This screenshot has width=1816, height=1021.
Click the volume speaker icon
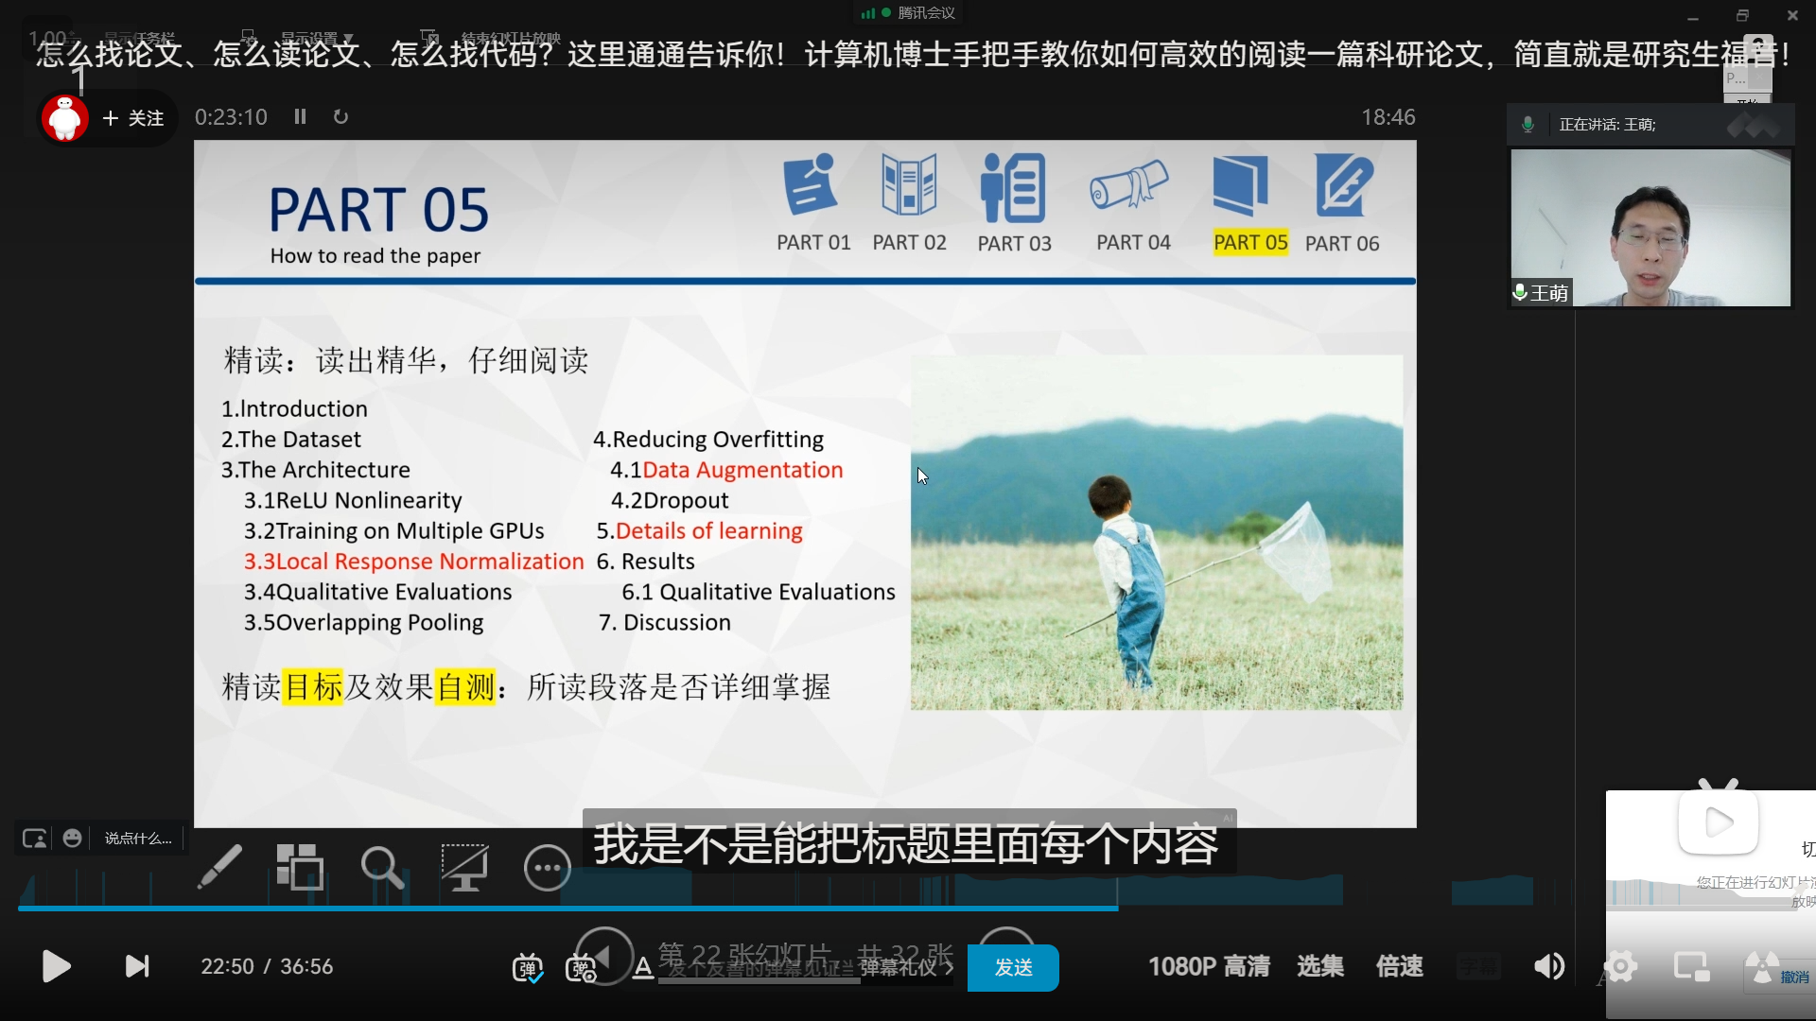[1548, 966]
